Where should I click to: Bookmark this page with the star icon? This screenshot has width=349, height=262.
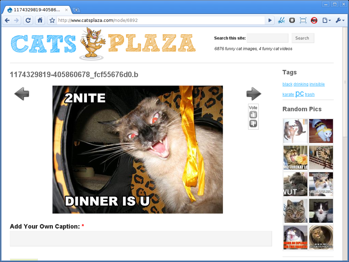pos(52,21)
